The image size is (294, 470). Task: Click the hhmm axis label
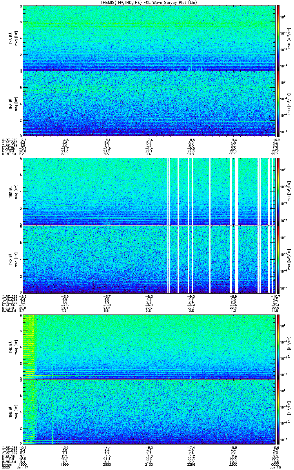click(x=6, y=465)
